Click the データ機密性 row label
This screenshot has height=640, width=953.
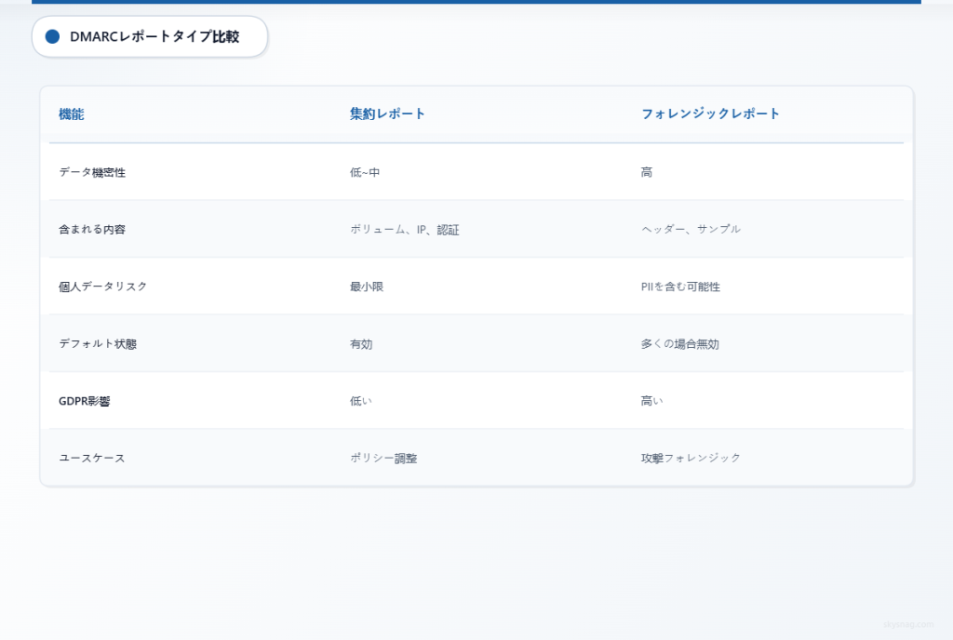(x=92, y=172)
